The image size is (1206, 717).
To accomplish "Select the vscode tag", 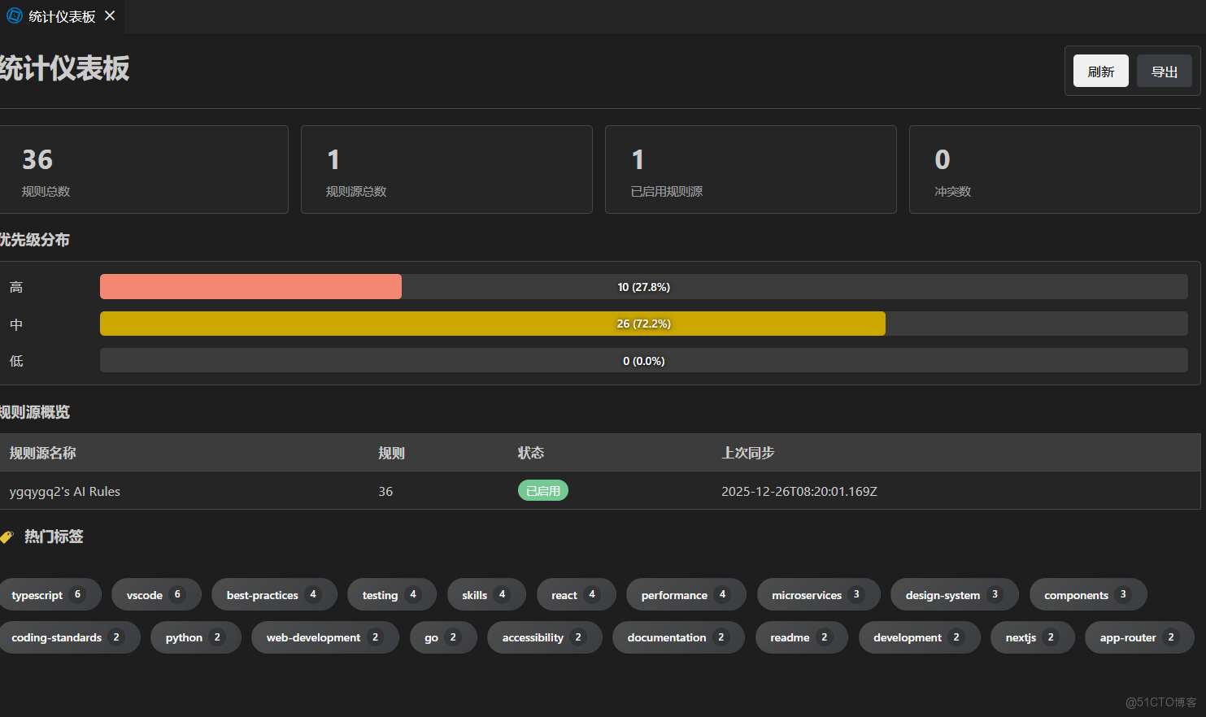I will pos(156,594).
